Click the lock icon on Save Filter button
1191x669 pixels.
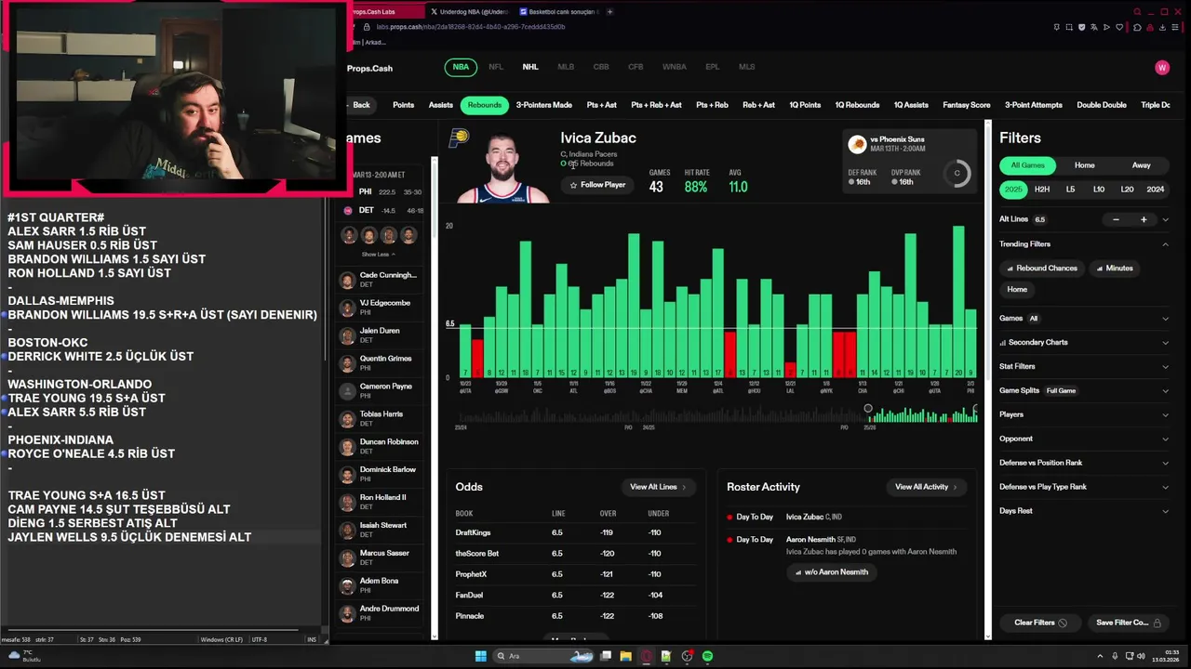1158,623
